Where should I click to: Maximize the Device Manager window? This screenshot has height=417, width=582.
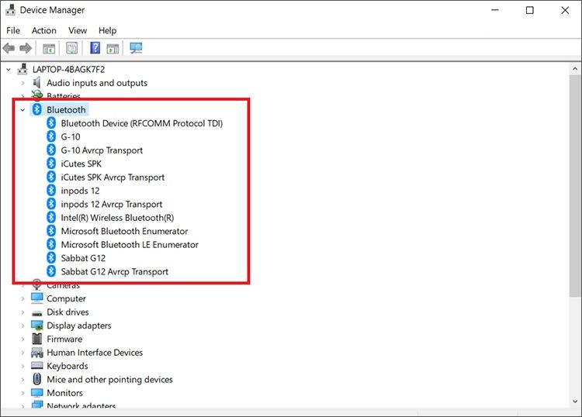(530, 10)
